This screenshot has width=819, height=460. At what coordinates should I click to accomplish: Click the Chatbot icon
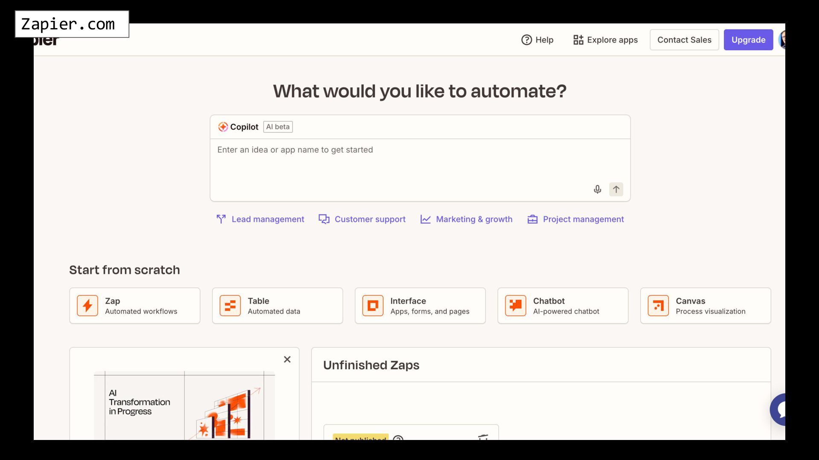point(515,306)
